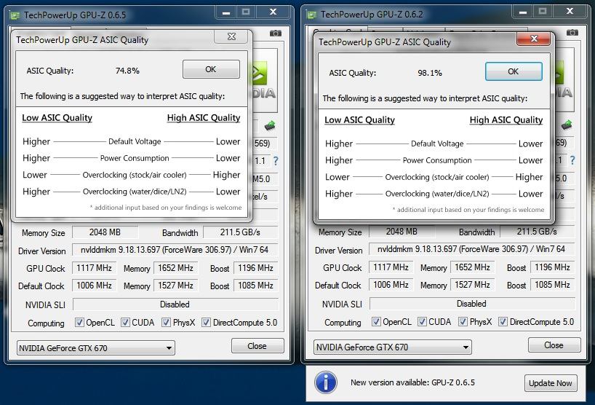This screenshot has height=405, width=595.
Task: Click the GPU-Z 0.6.5 title bar app icon
Action: tap(15, 15)
